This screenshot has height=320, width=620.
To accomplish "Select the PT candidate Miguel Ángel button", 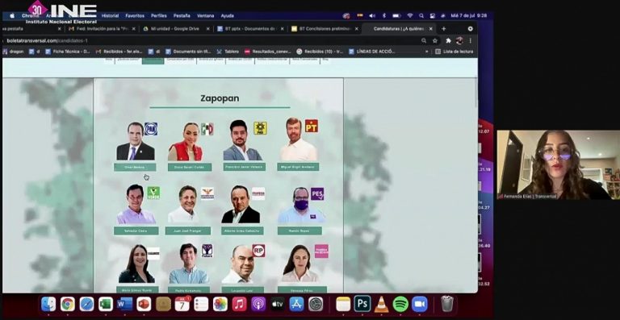I will [298, 167].
